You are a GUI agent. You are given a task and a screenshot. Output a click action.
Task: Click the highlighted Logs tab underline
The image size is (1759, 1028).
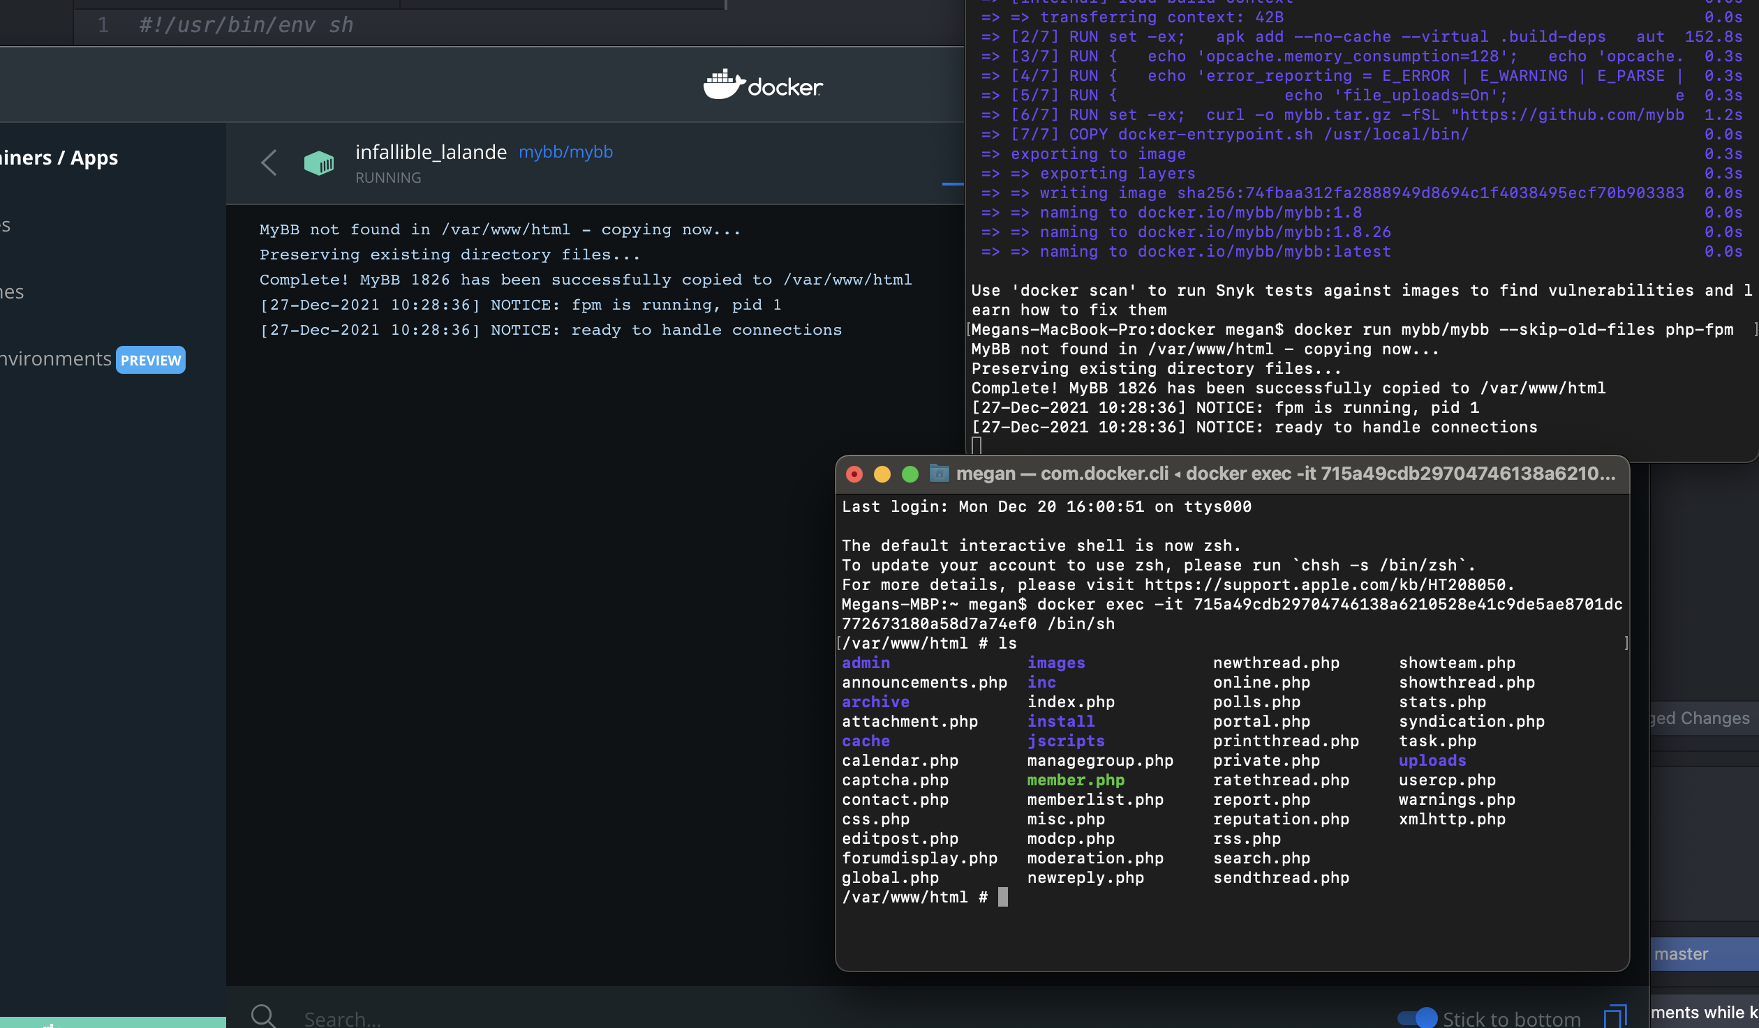coord(952,183)
